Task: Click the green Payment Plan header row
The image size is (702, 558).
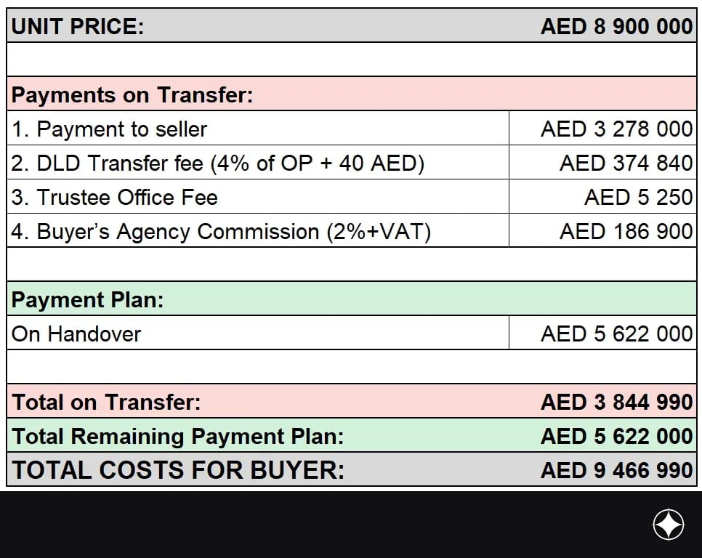Action: (x=352, y=299)
